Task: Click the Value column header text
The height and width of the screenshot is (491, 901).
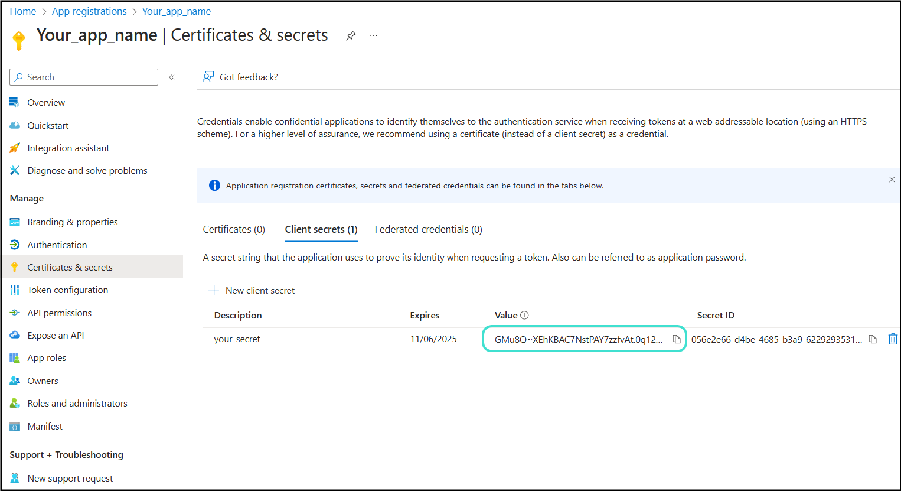Action: (506, 315)
